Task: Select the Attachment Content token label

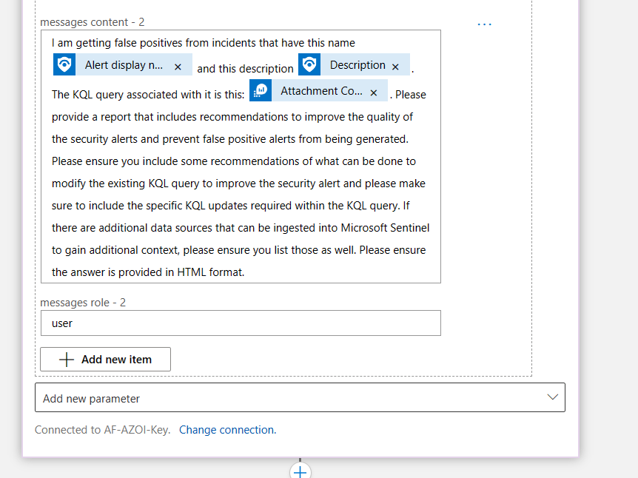Action: pyautogui.click(x=321, y=91)
